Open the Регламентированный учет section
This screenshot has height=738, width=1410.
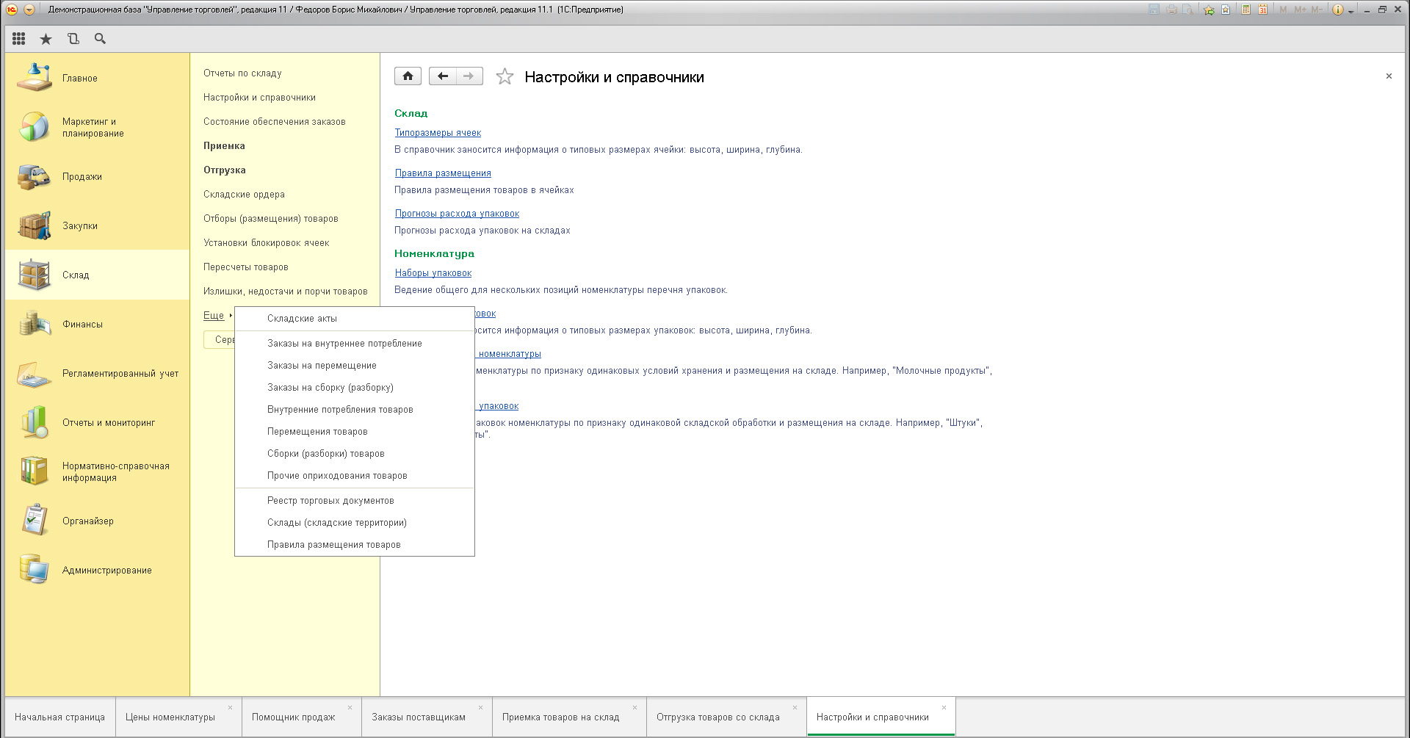click(x=97, y=373)
